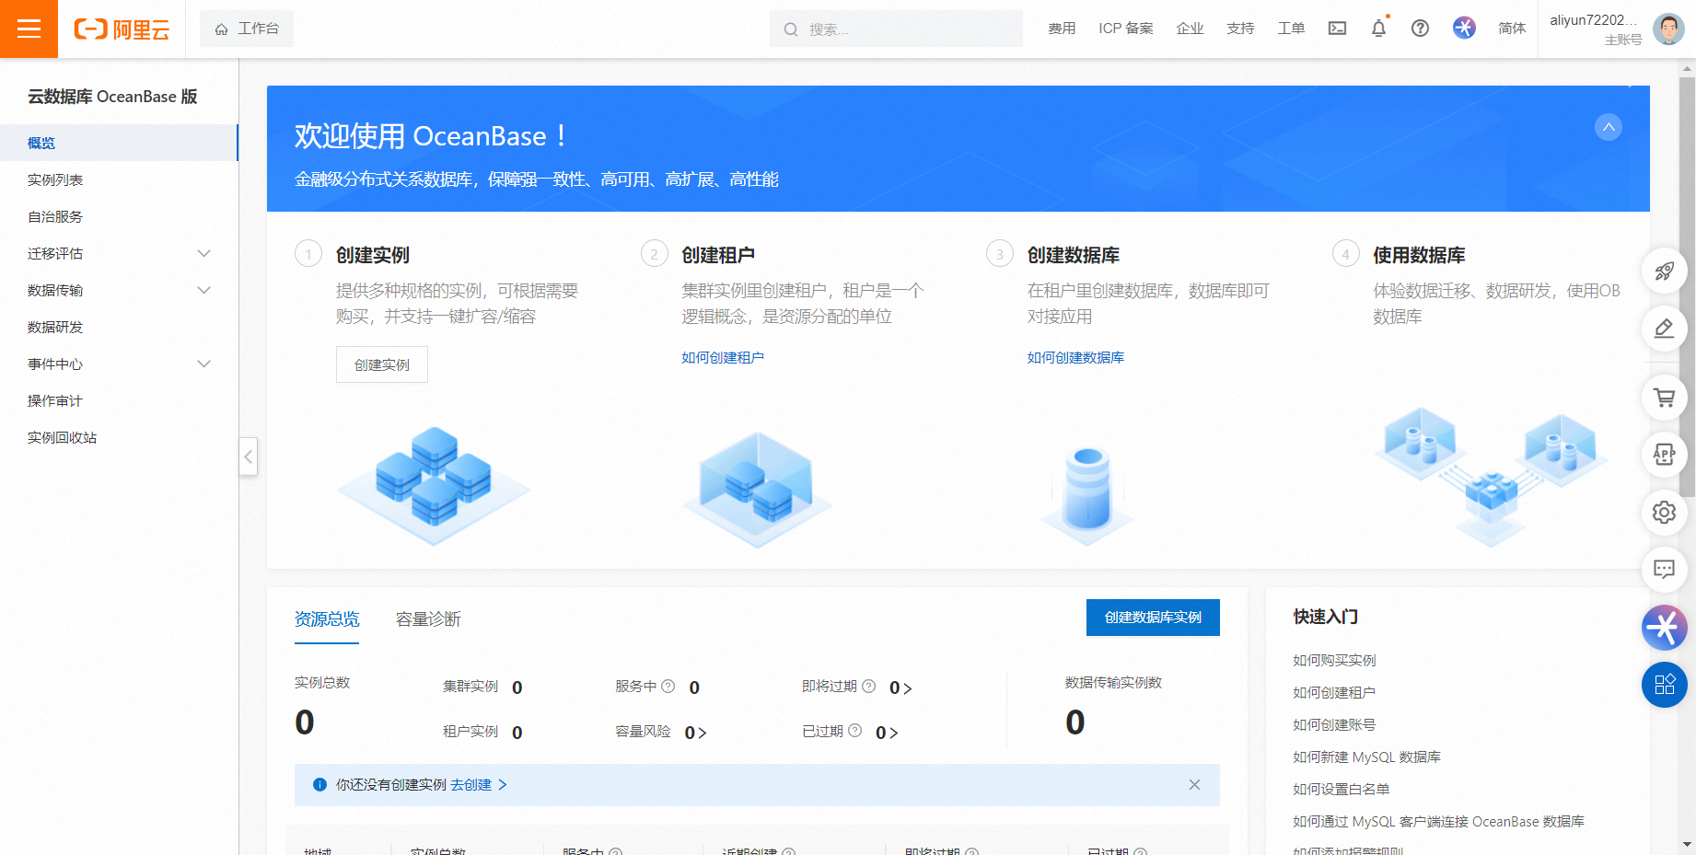Image resolution: width=1696 pixels, height=855 pixels.
Task: Click the Alibaba Cloud logo
Action: coord(122,29)
